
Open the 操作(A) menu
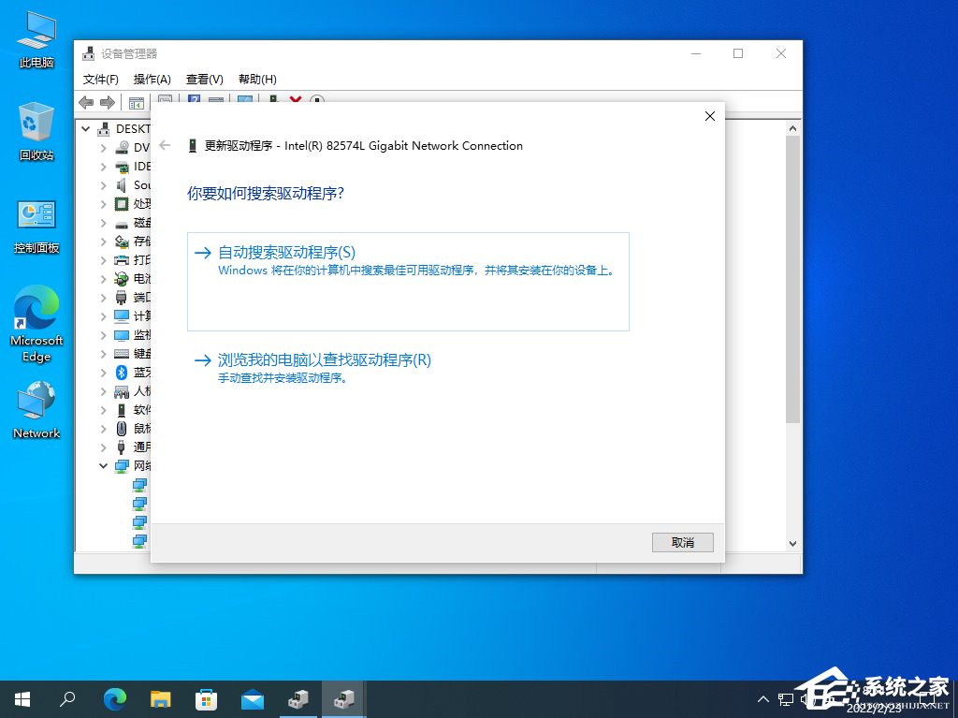click(152, 79)
